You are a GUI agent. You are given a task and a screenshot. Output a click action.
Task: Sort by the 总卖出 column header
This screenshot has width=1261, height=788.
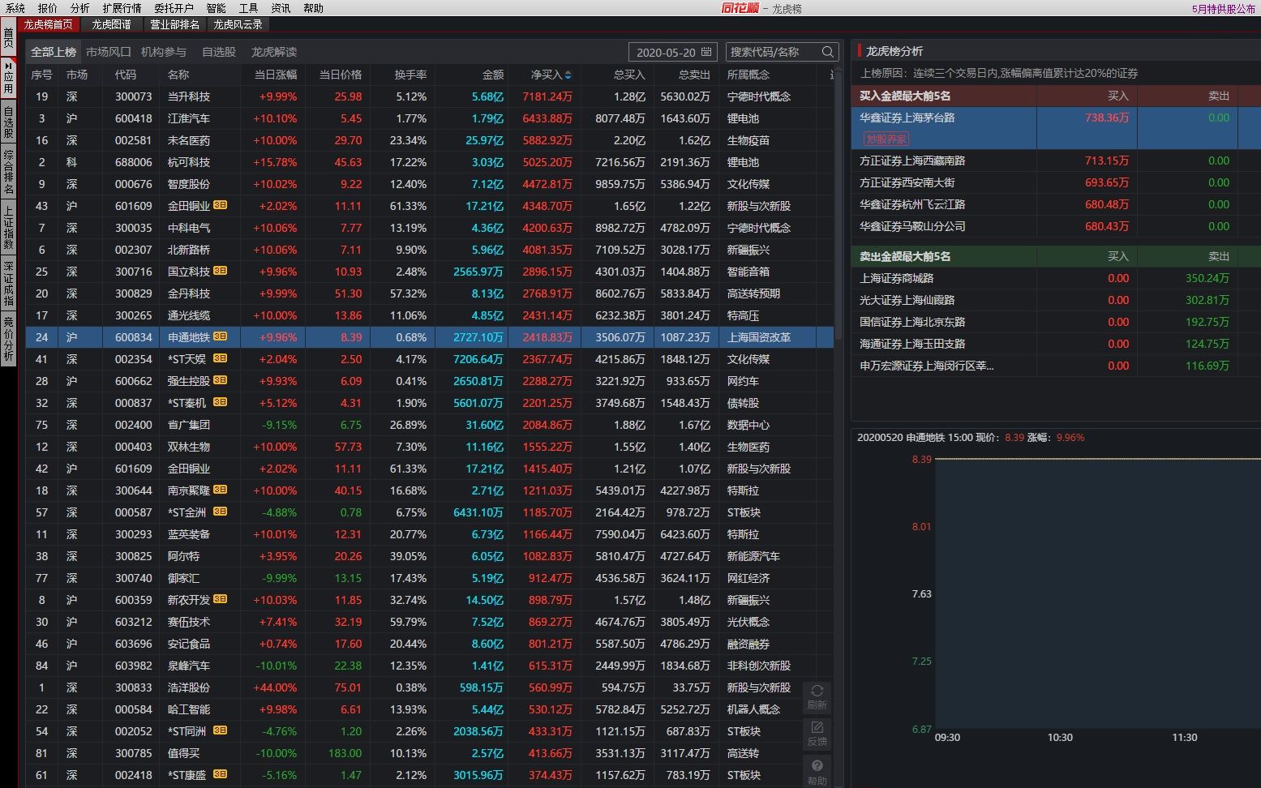694,75
